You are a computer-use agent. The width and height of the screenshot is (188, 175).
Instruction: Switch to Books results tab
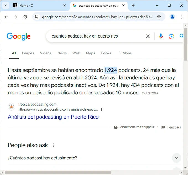tap(106, 53)
